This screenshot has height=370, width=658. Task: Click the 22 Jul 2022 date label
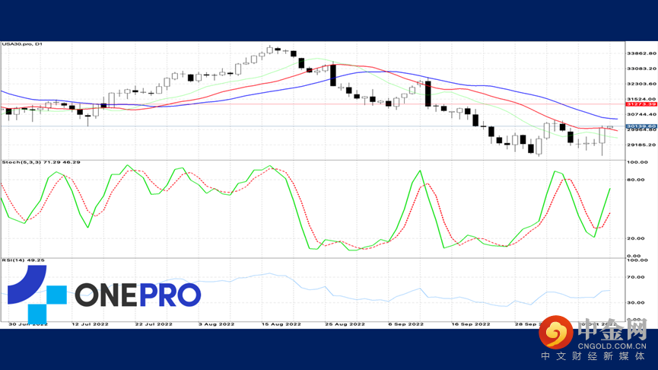[154, 324]
